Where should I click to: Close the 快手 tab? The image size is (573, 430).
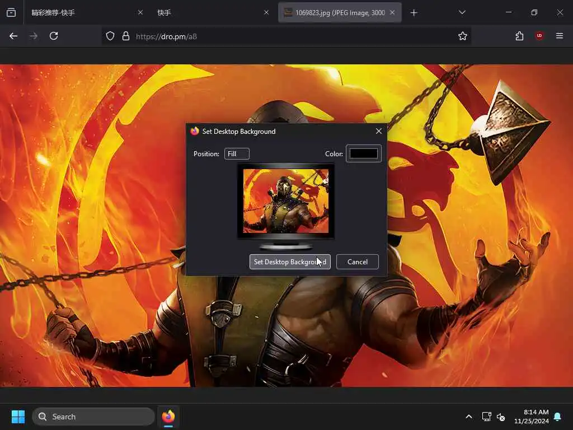pos(266,12)
